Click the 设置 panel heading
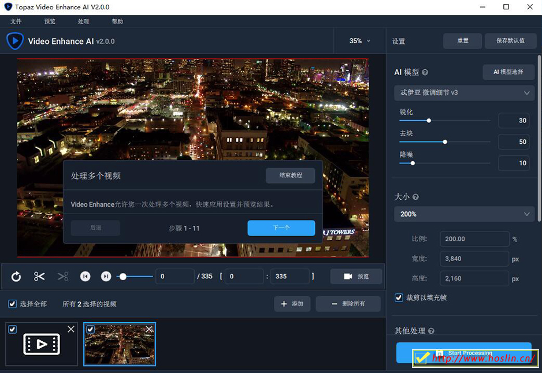 coord(398,42)
